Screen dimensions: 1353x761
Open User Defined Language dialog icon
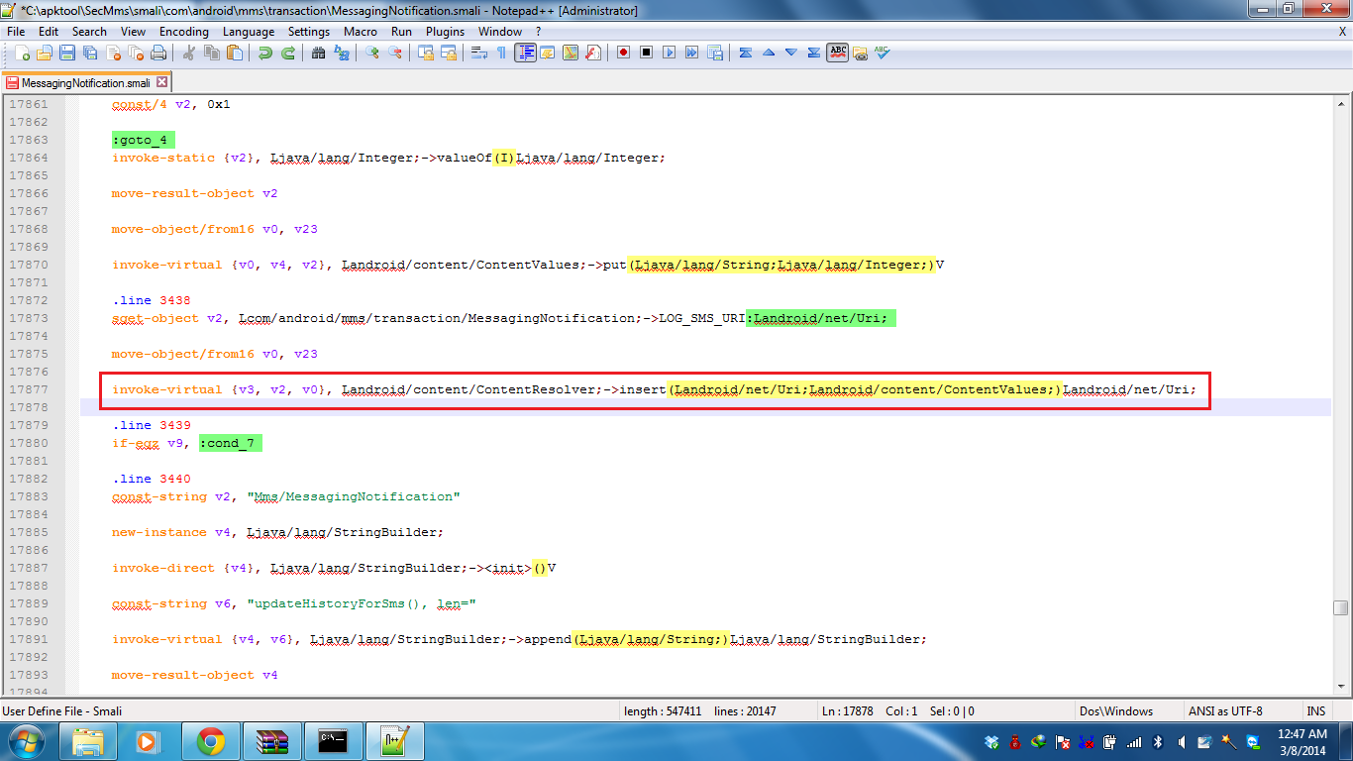point(548,53)
